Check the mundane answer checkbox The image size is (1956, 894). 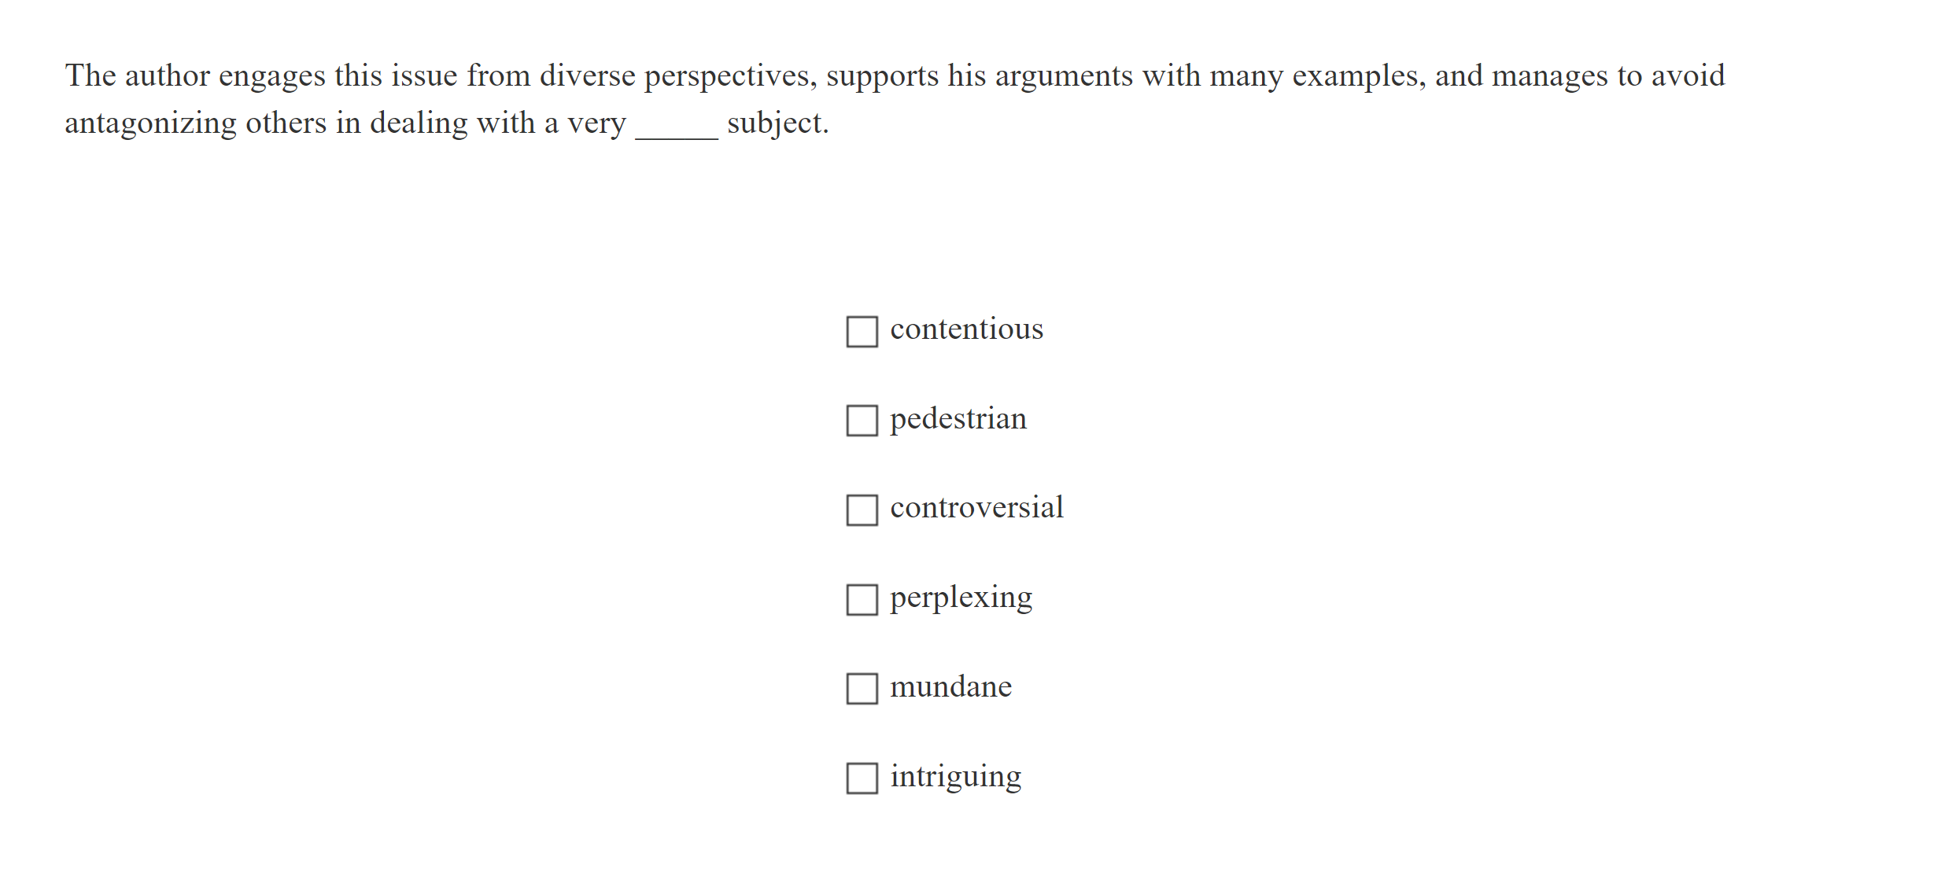click(x=862, y=690)
